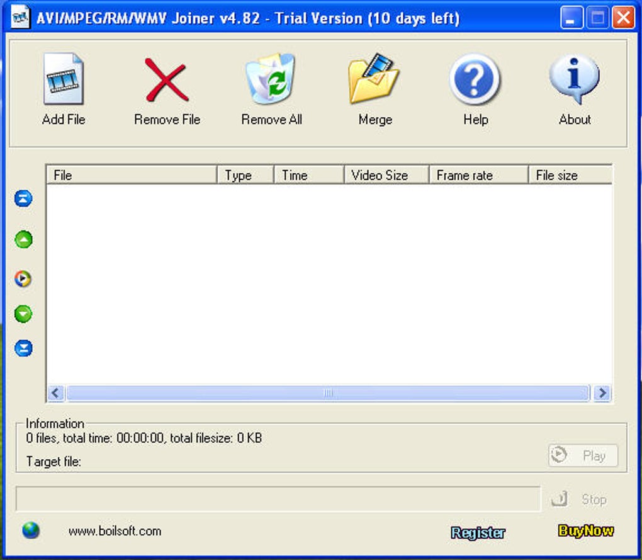
Task: Click the progress bar next to the Stop button
Action: coord(278,498)
